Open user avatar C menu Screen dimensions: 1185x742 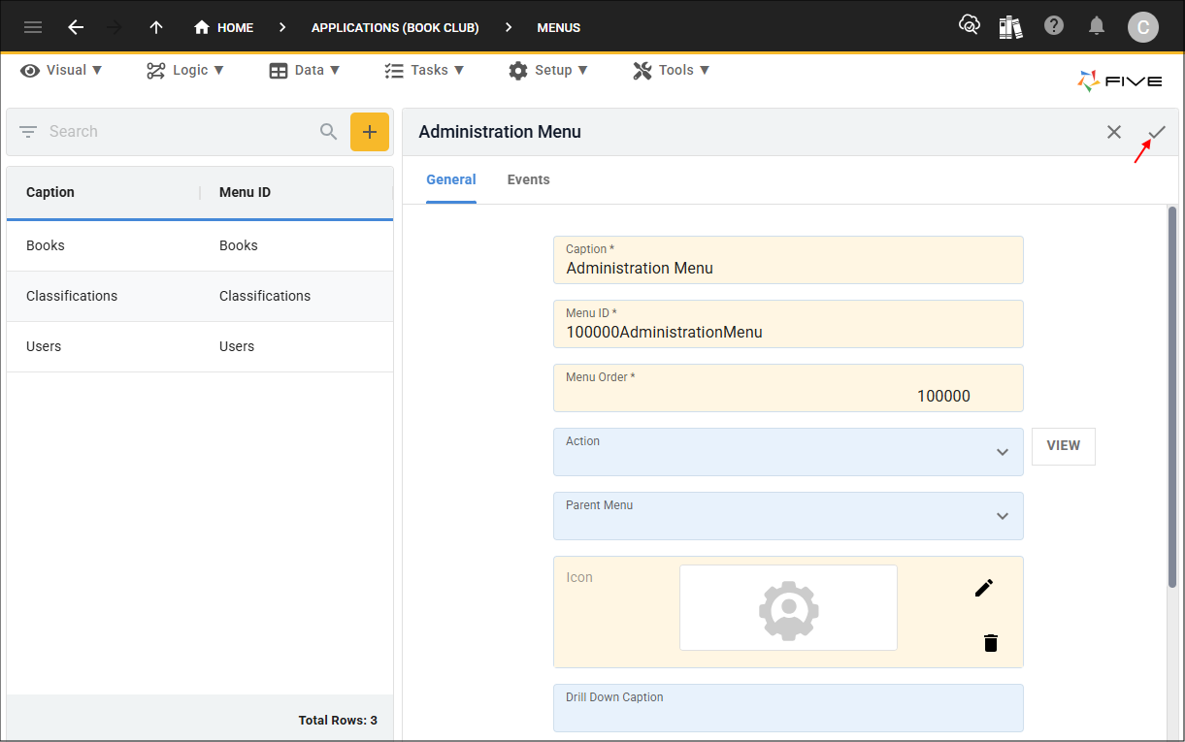click(1142, 27)
